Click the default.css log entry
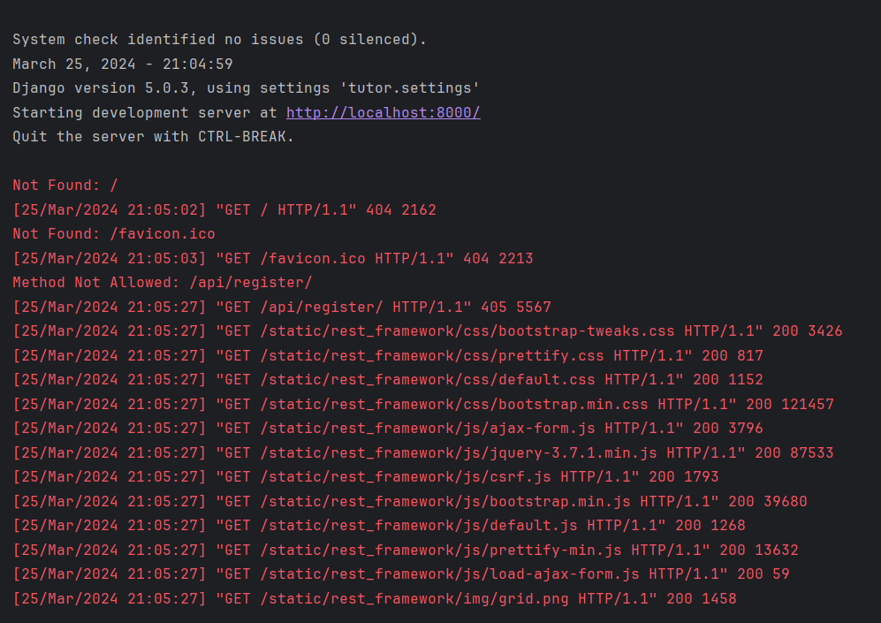 point(388,380)
